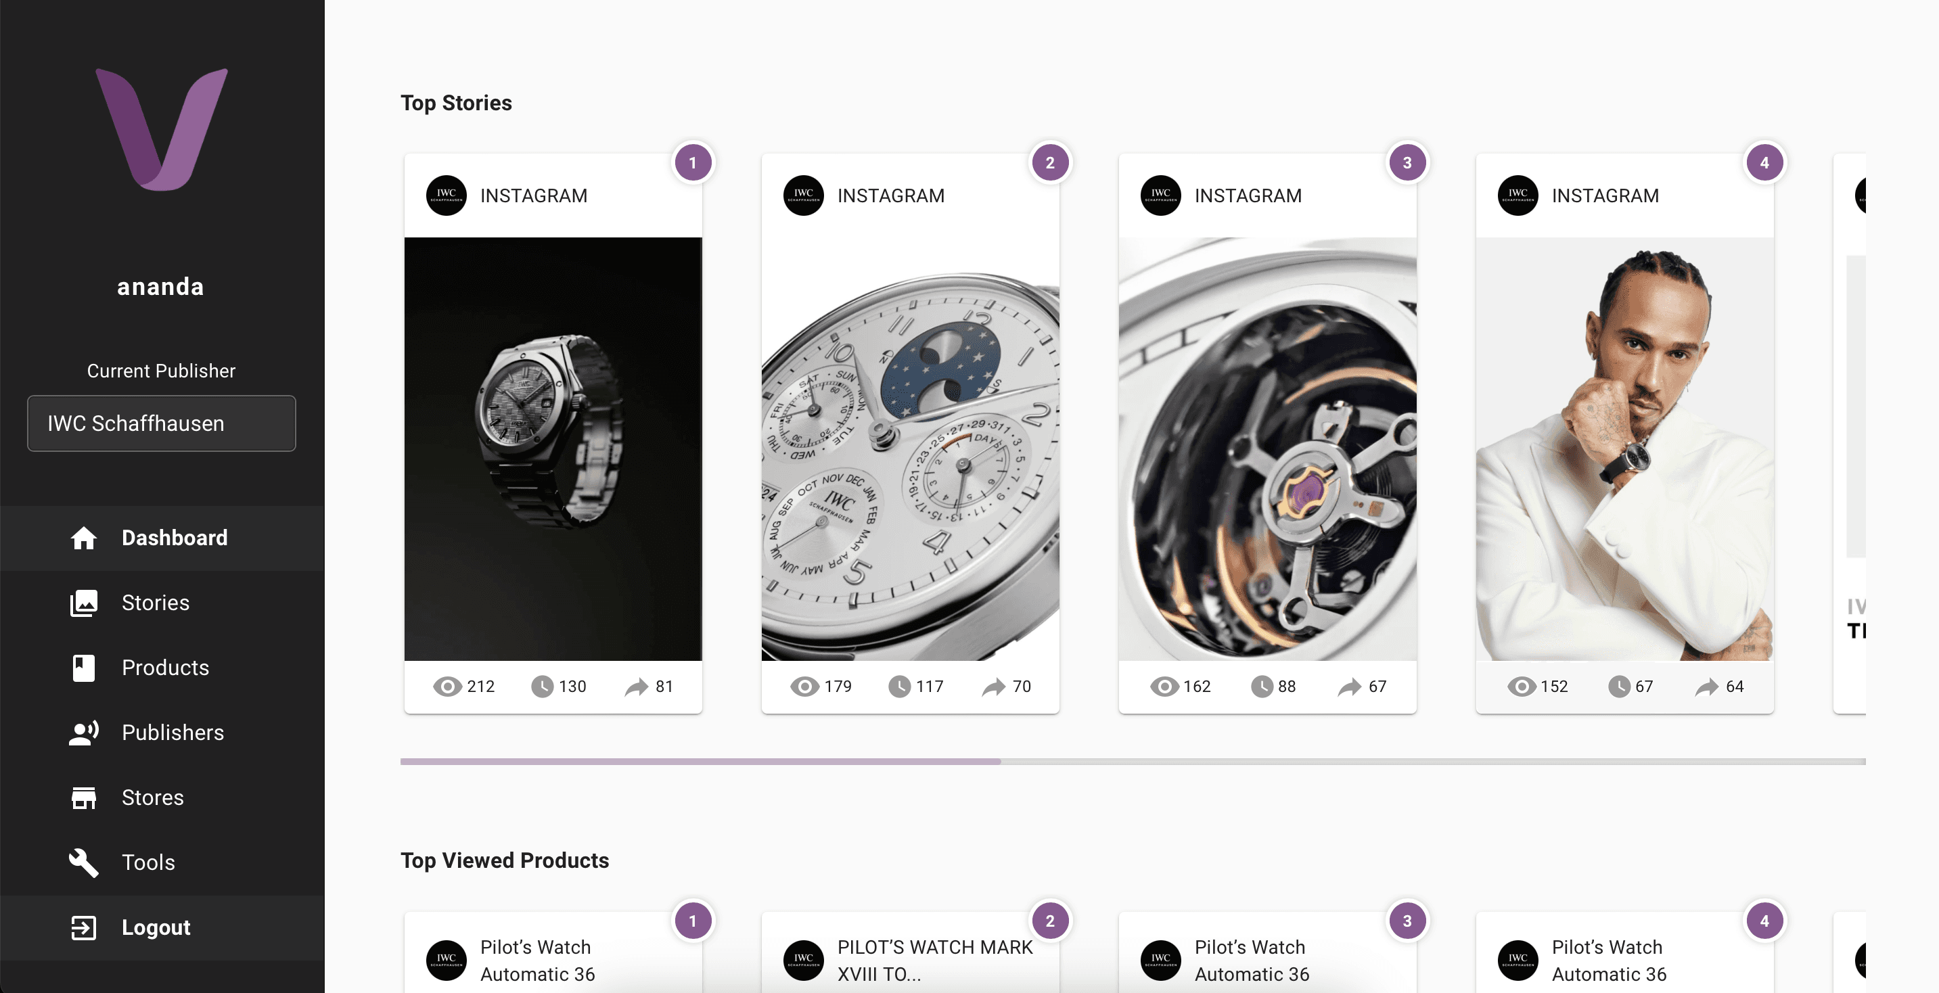Click the Dashboard home icon

(83, 538)
